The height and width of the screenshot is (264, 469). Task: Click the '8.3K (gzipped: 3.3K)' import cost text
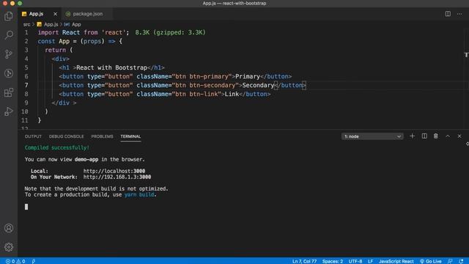pos(171,32)
